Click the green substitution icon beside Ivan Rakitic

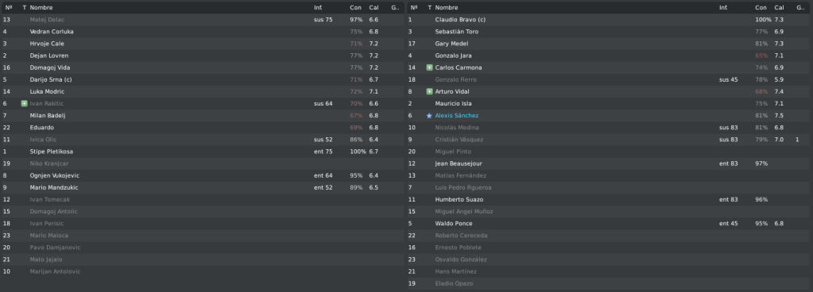pos(24,103)
